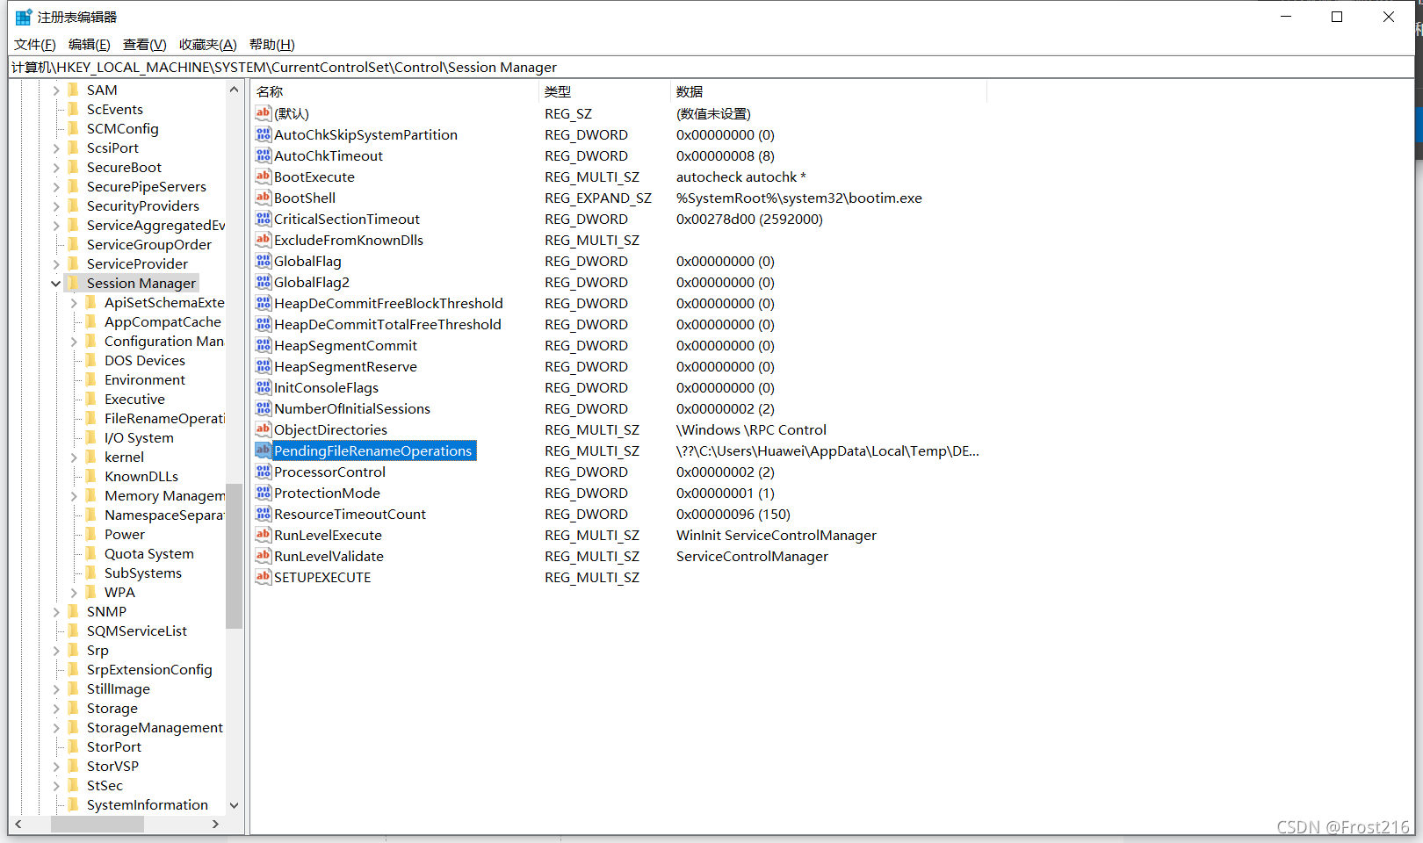1423x843 pixels.
Task: Expand the SNMP registry key
Action: click(56, 612)
